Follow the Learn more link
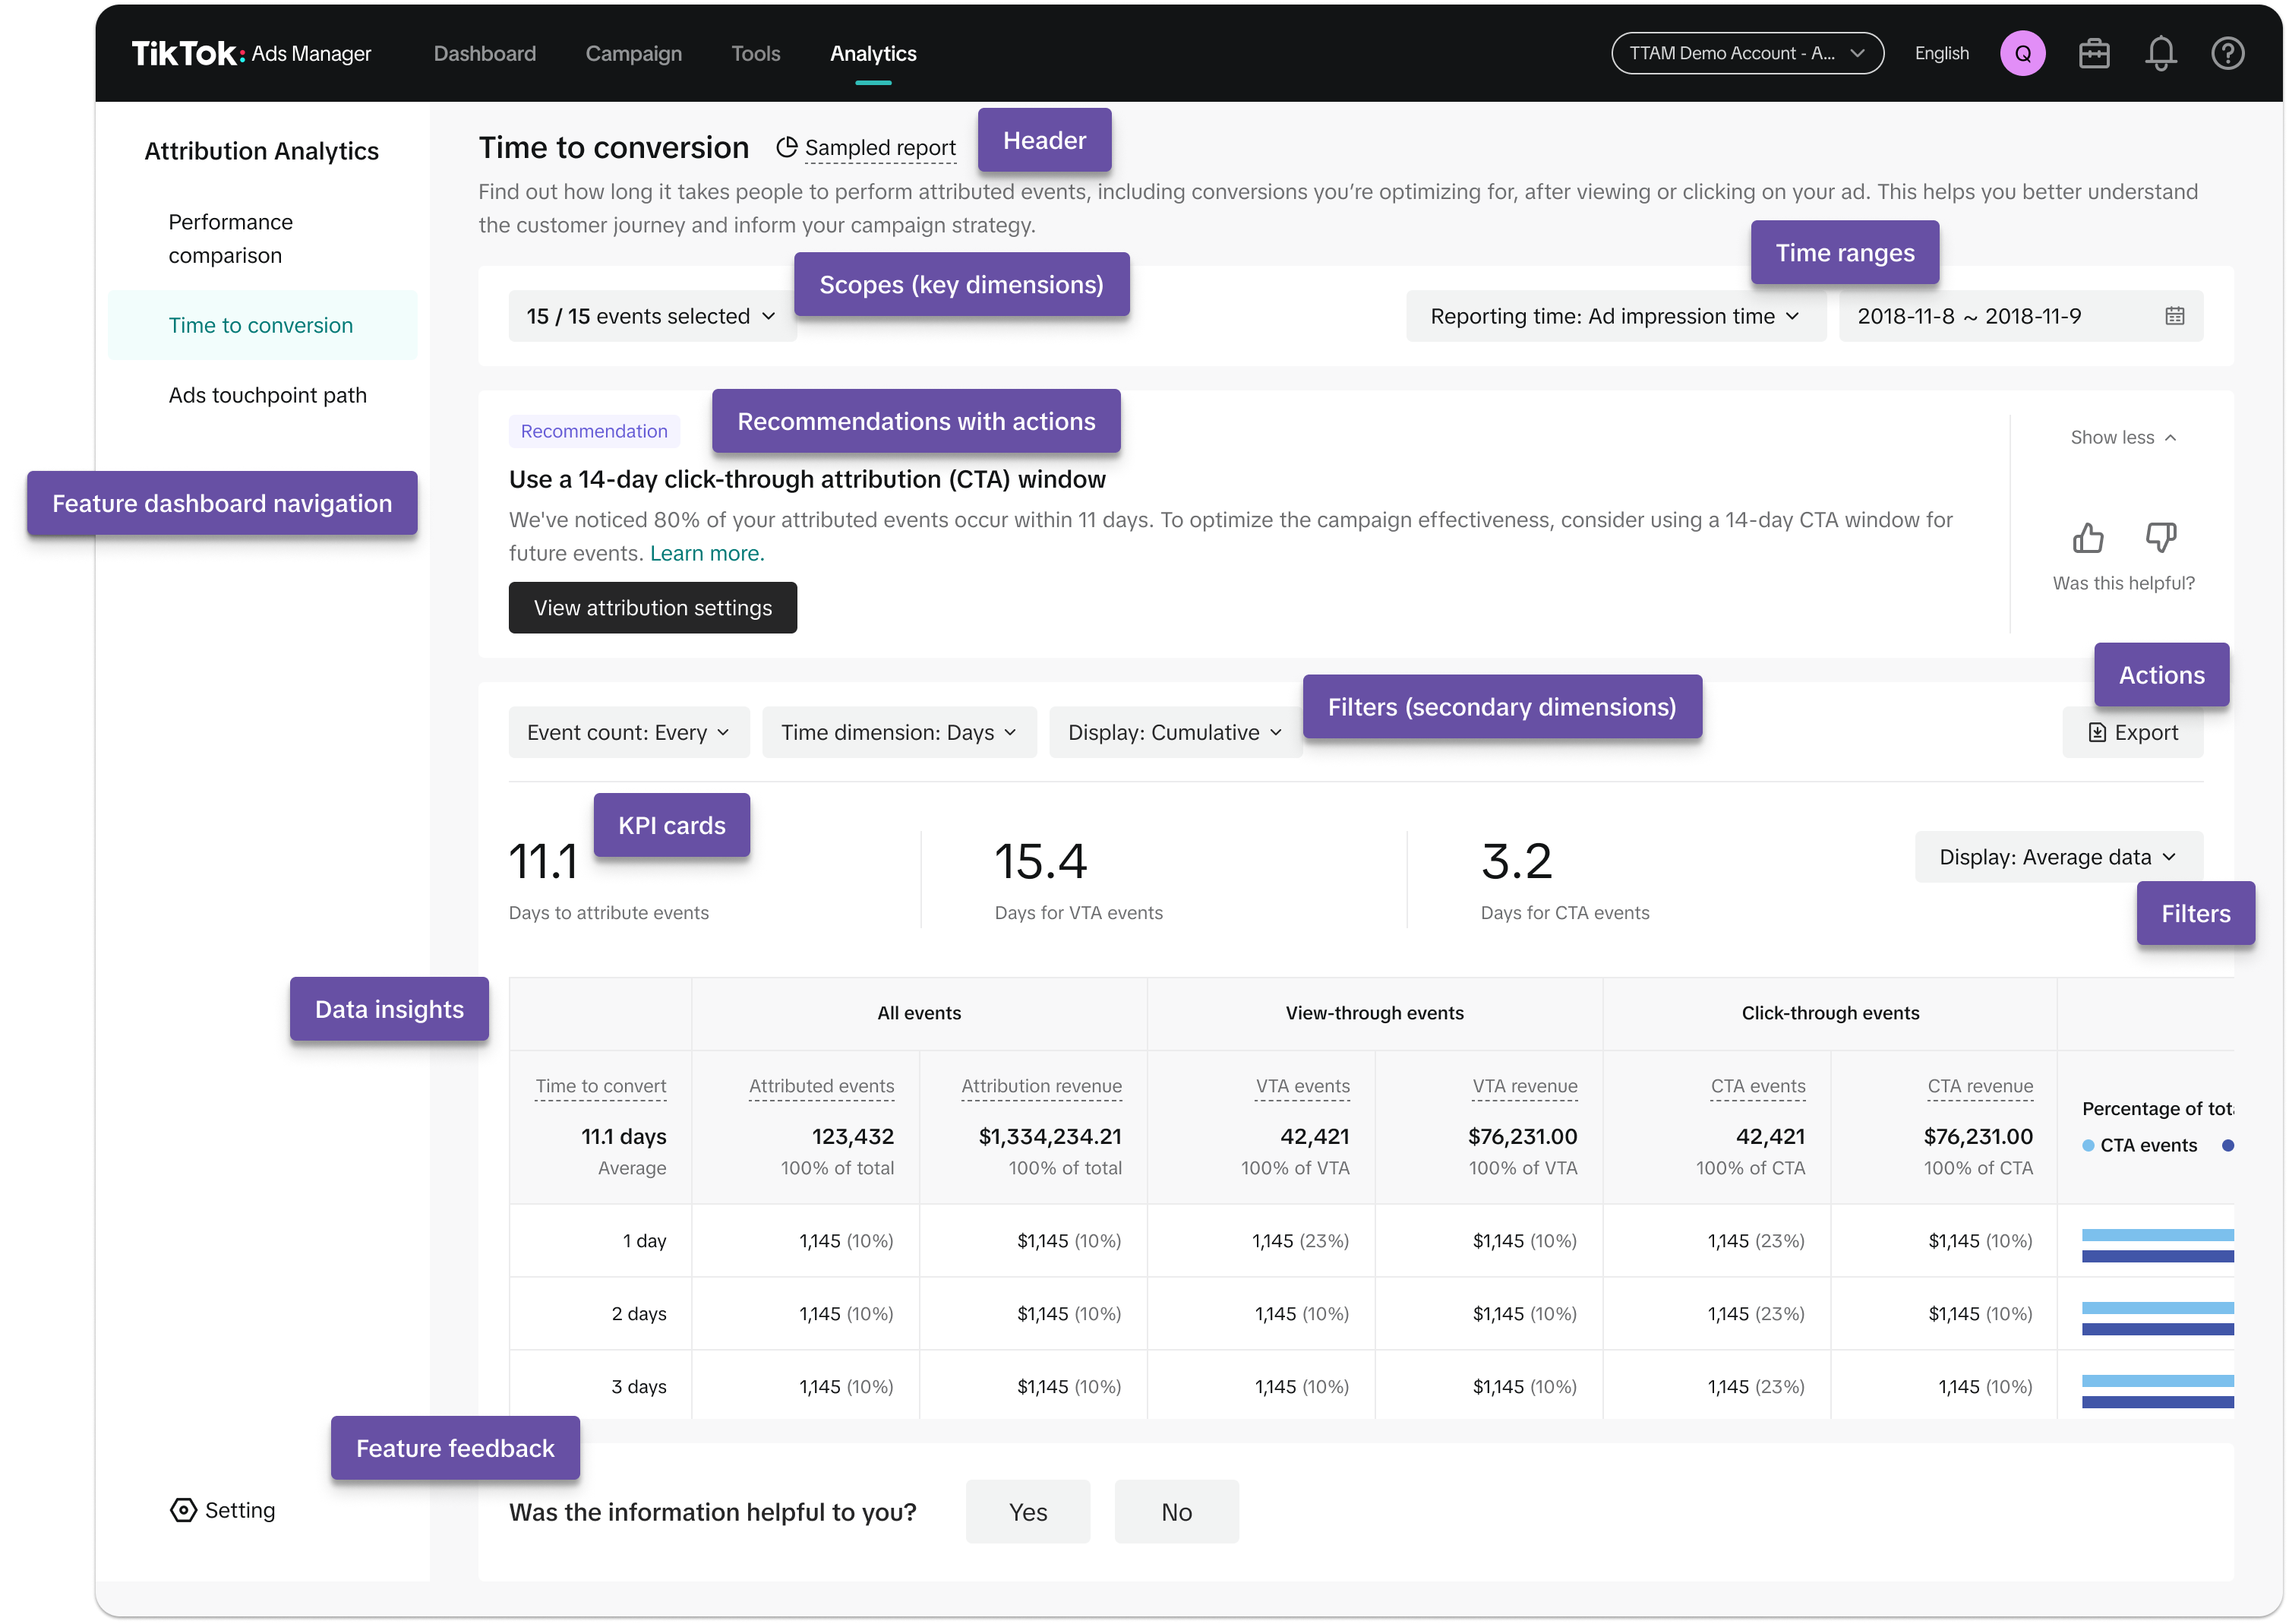 point(707,554)
